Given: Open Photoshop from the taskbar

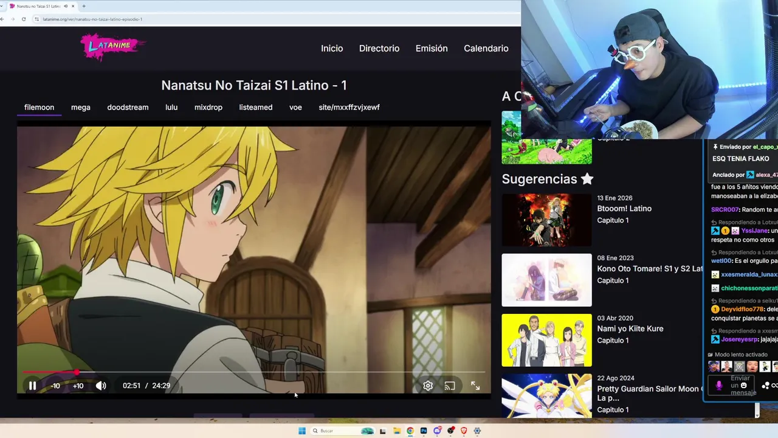Looking at the screenshot, I should tap(424, 431).
